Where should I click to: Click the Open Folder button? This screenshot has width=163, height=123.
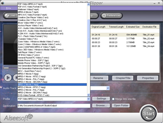tap(121, 106)
